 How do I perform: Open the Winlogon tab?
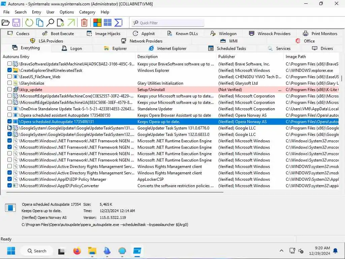pos(223,33)
